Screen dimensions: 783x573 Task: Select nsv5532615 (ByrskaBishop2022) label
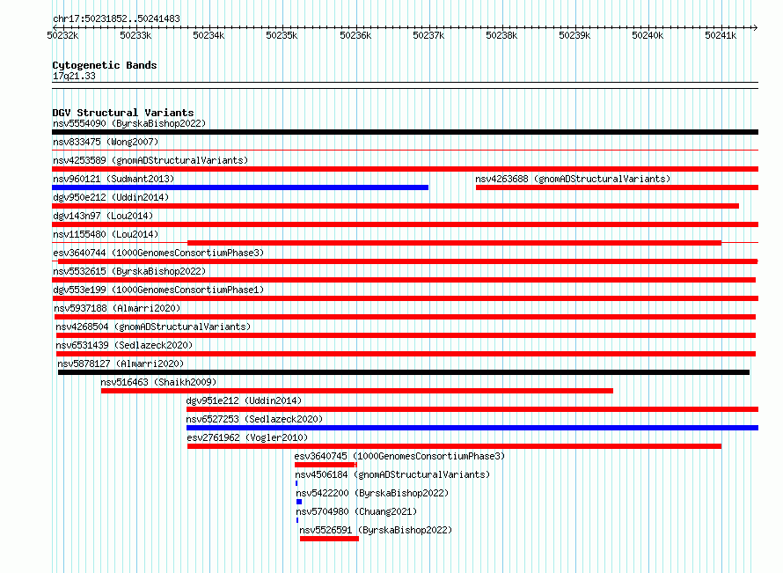pyautogui.click(x=129, y=271)
